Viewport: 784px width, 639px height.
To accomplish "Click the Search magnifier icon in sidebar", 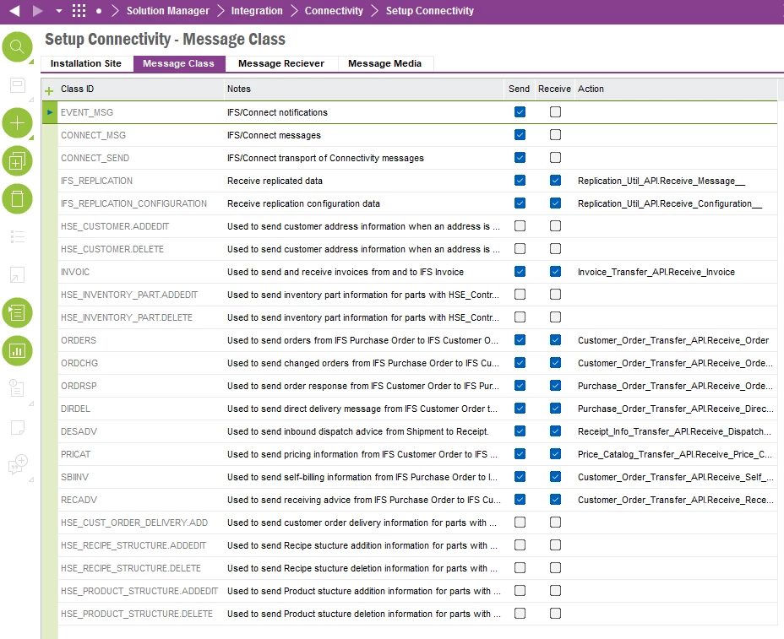I will tap(17, 47).
